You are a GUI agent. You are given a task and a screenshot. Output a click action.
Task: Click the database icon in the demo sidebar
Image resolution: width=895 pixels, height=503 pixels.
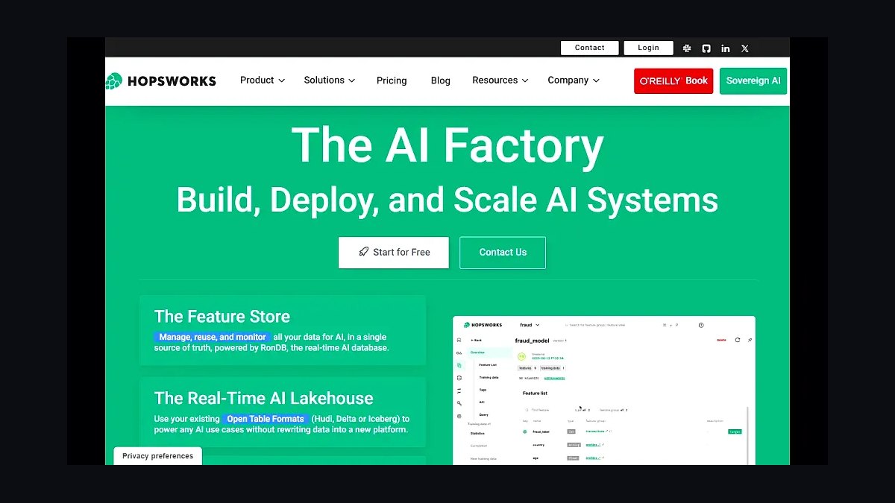459,378
